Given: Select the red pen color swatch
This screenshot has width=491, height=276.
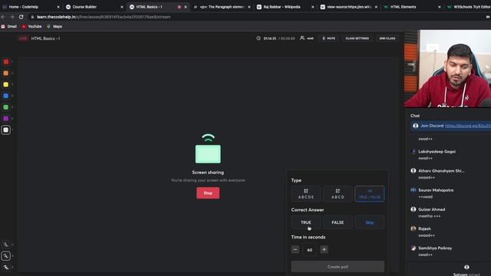Looking at the screenshot, I should click(x=6, y=62).
